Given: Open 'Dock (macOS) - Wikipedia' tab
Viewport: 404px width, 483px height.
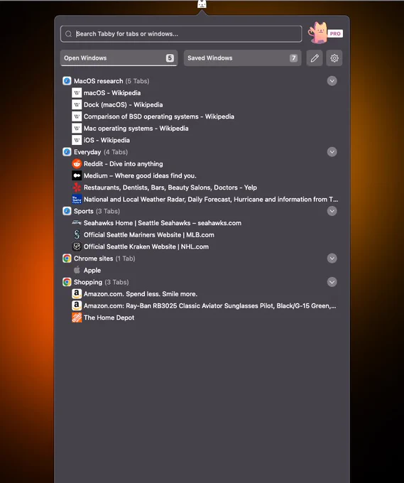Looking at the screenshot, I should [x=123, y=104].
